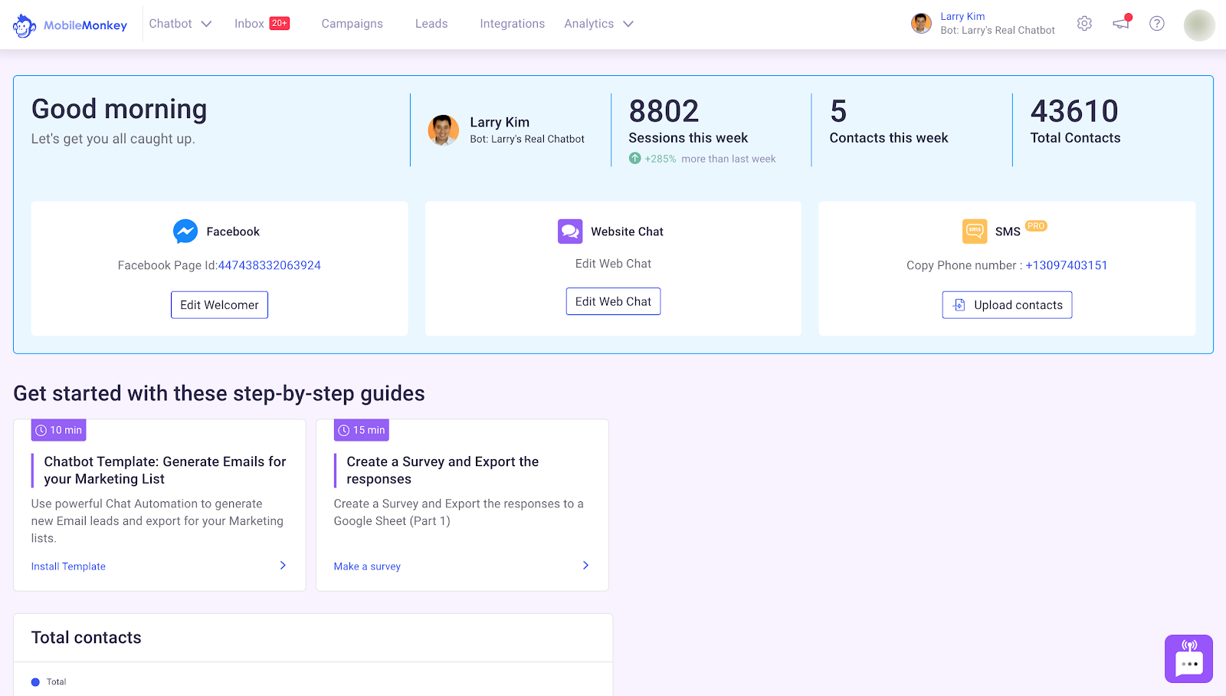
Task: Click the 15 min clock badge
Action: click(x=362, y=430)
